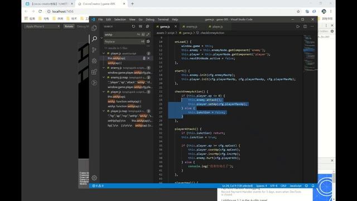357x201 pixels.
Task: Open the Manage gear icon in VS Code
Action: click(x=94, y=178)
